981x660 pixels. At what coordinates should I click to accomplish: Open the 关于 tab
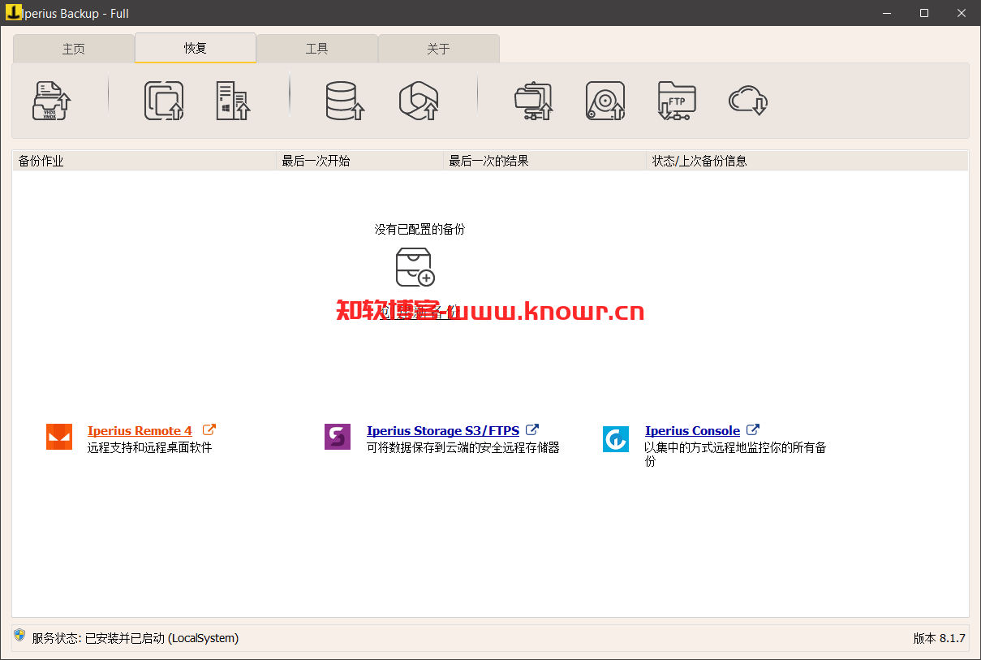[439, 49]
